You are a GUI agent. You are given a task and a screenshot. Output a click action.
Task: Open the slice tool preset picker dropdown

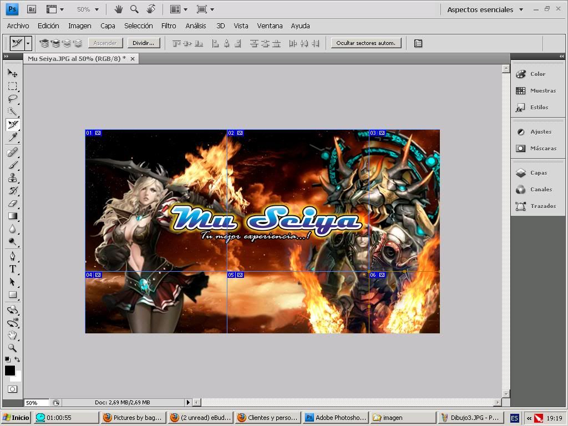click(x=28, y=43)
